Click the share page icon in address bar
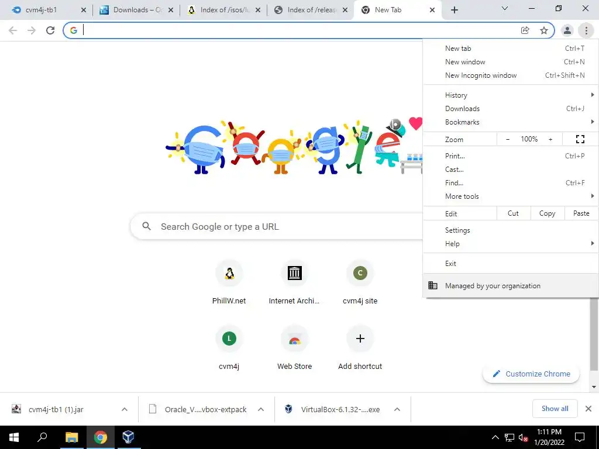 coord(525,30)
